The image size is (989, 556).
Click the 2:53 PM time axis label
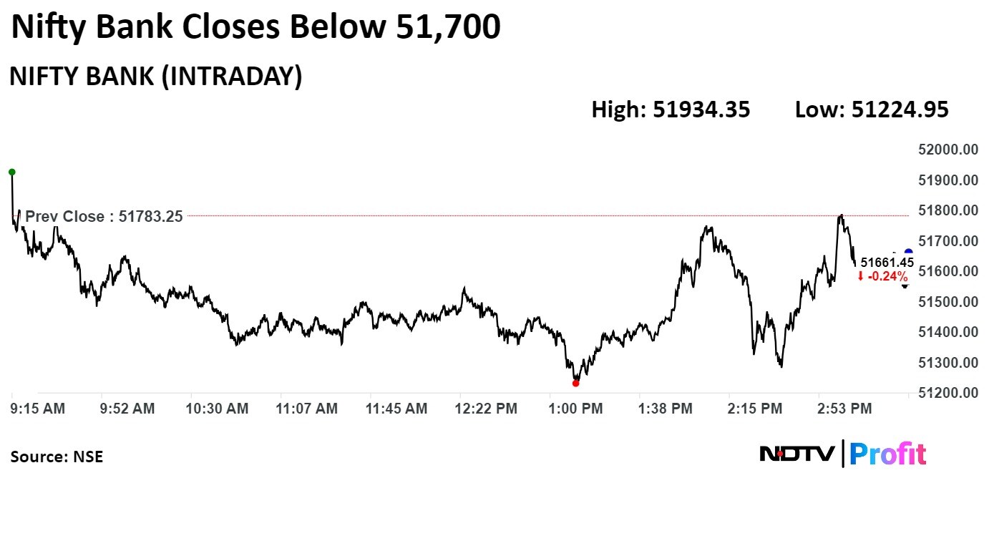point(844,409)
